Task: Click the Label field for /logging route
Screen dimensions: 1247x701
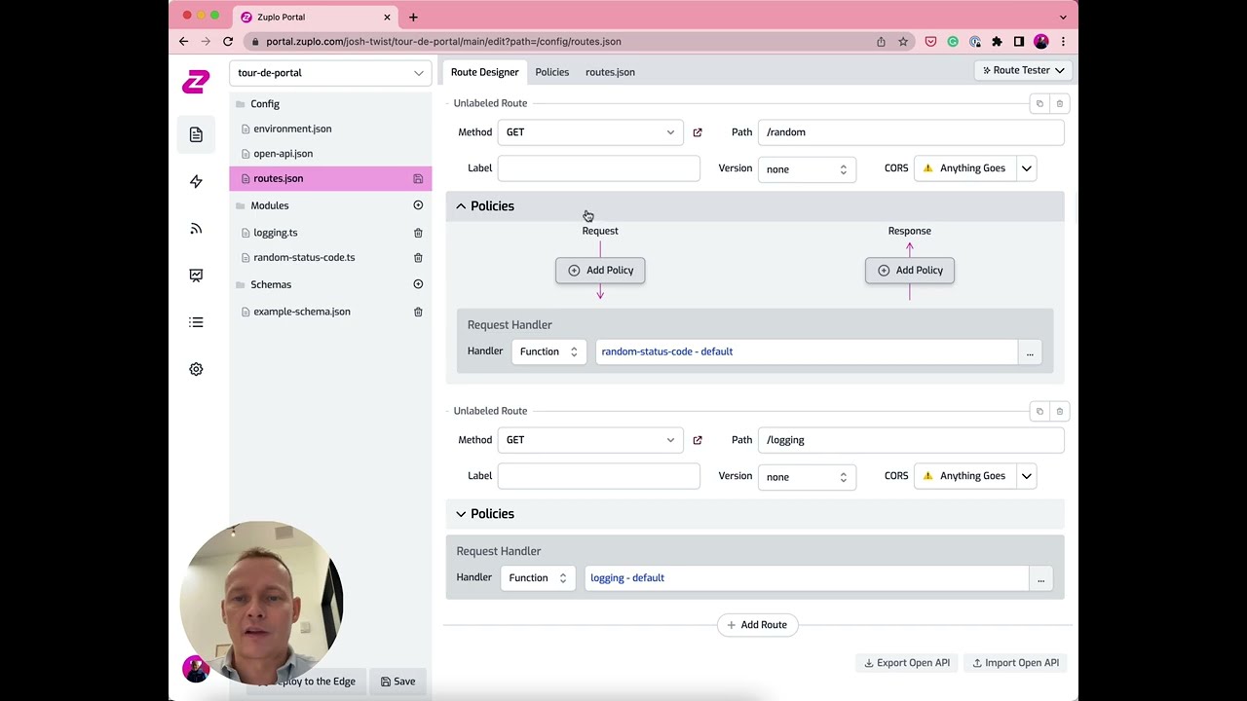Action: coord(598,477)
